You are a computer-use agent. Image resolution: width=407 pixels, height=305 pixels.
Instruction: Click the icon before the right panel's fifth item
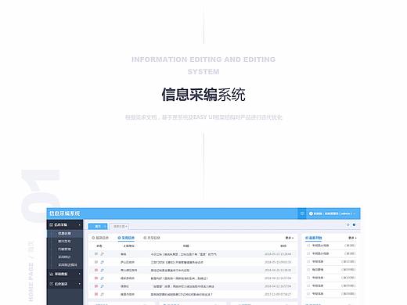point(308,278)
